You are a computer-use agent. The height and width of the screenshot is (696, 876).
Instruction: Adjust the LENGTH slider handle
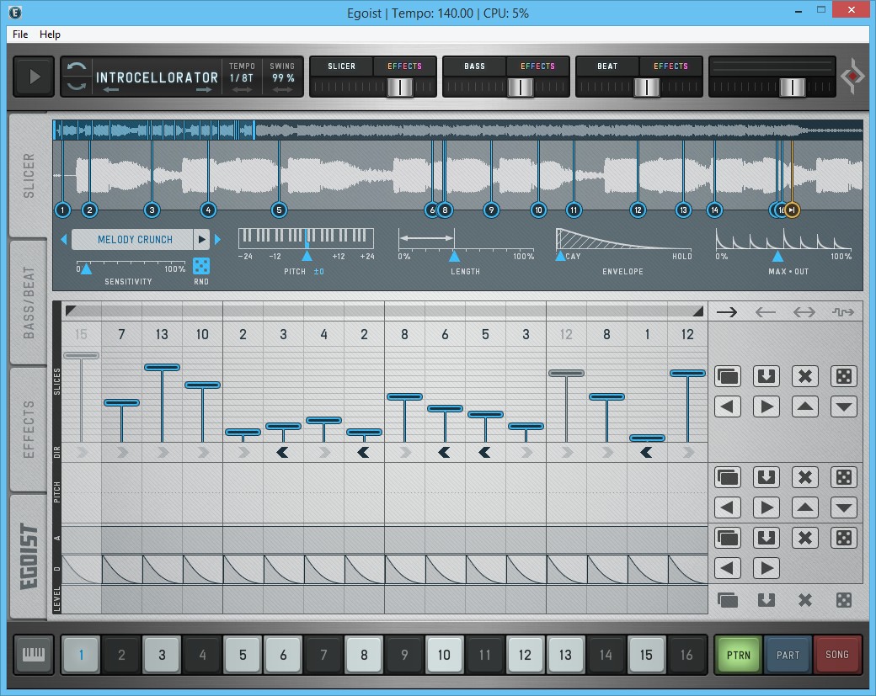click(454, 256)
